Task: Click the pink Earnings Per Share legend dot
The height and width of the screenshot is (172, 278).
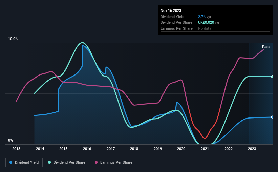Action: click(96, 162)
